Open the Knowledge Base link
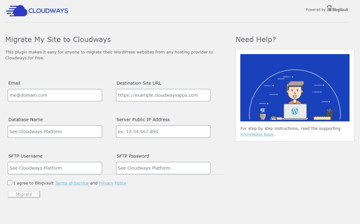The height and width of the screenshot is (224, 360). click(x=257, y=134)
